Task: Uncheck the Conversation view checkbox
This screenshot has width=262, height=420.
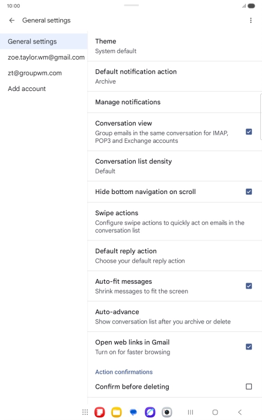Action: point(249,132)
